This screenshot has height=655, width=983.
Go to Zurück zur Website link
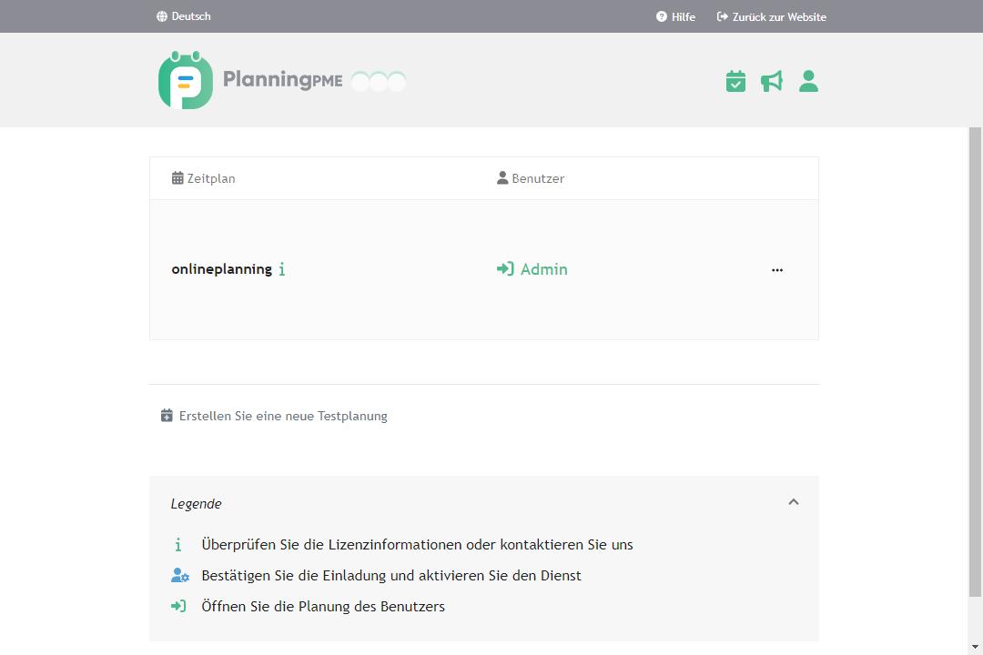click(779, 16)
